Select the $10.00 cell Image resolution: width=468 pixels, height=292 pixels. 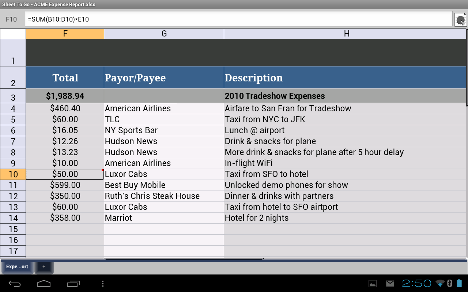[x=65, y=163]
